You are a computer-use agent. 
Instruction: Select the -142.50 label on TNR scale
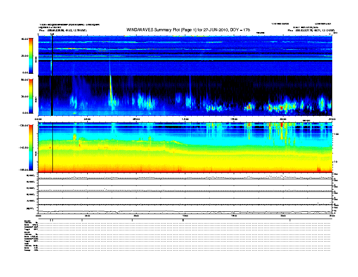tap(24, 148)
